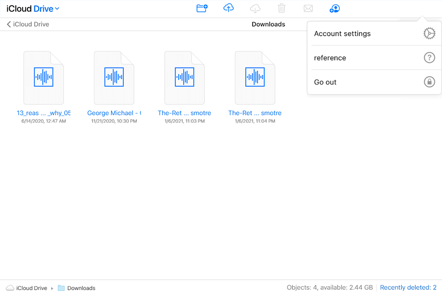Click the breadcrumb arrow separator

pos(52,288)
